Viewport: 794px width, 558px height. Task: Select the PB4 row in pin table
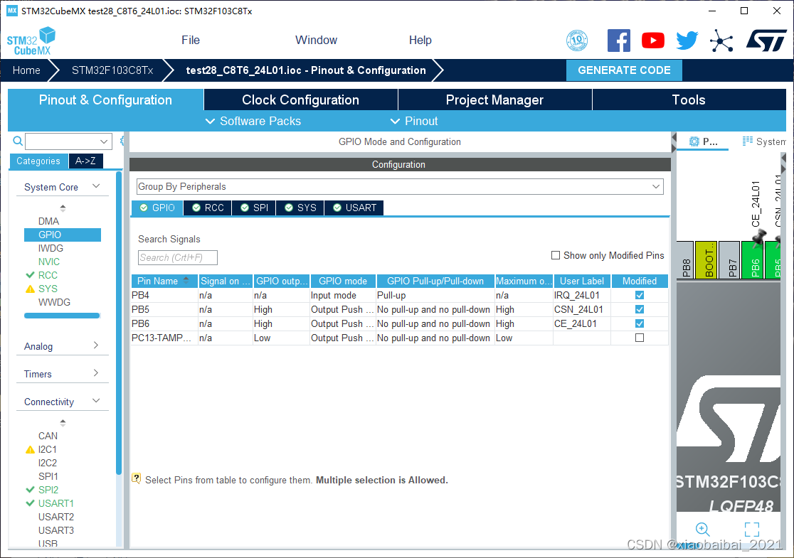point(399,296)
